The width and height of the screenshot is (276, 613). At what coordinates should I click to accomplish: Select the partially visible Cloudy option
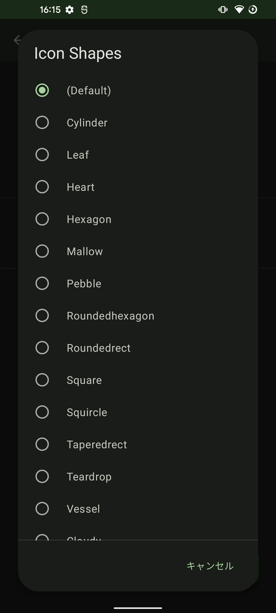point(138,534)
